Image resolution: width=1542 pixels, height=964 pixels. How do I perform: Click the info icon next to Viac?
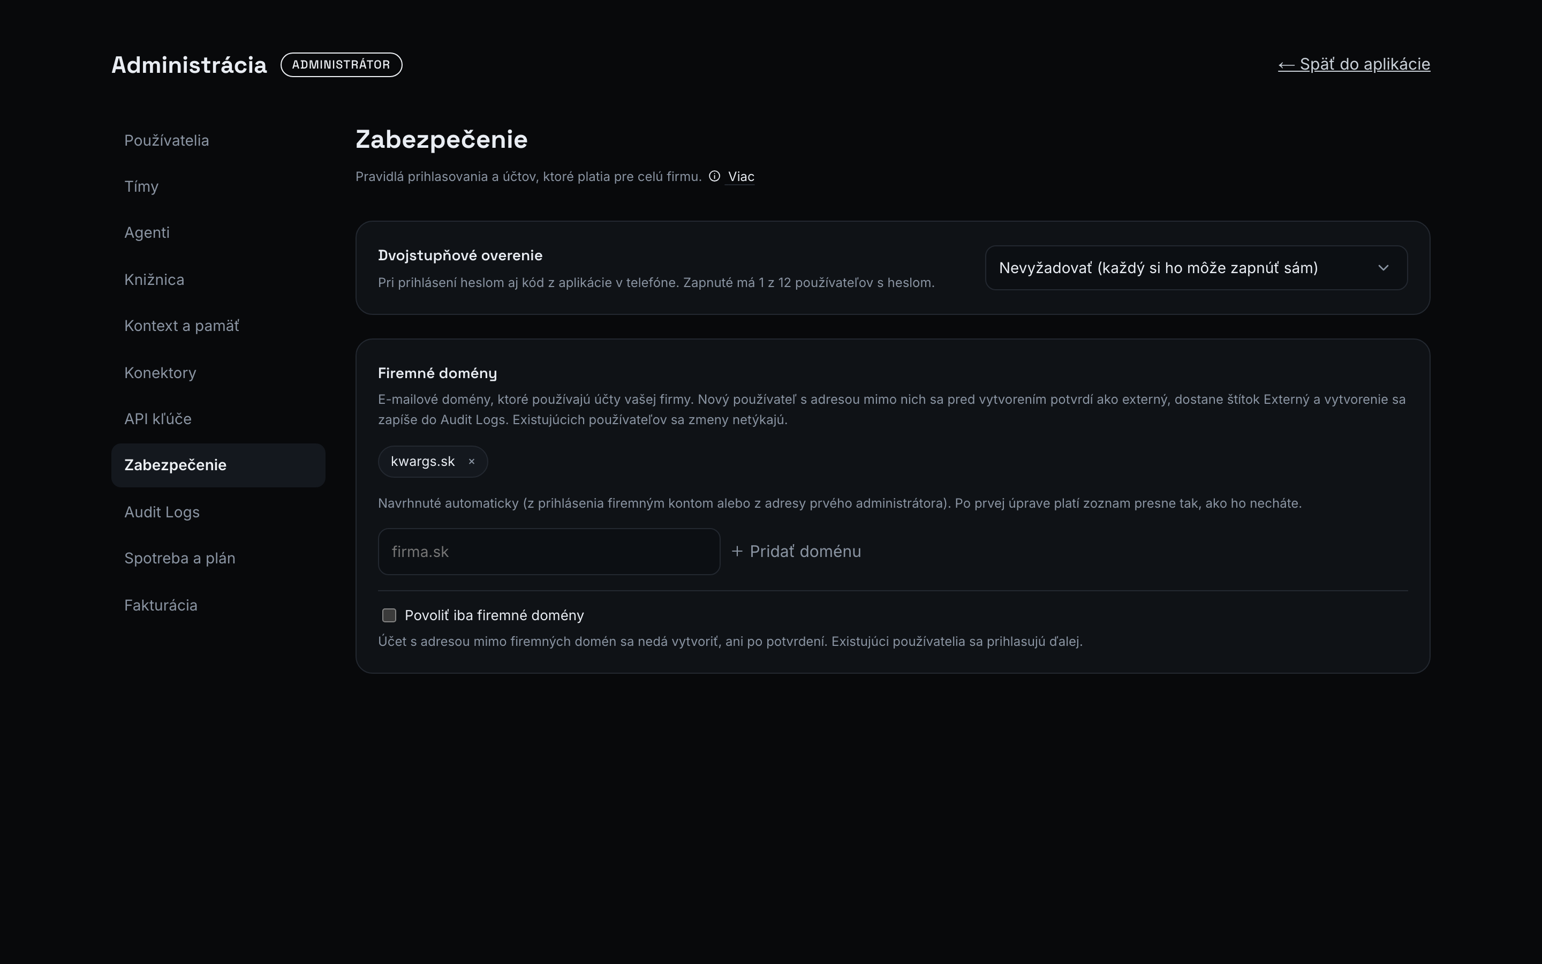(714, 176)
